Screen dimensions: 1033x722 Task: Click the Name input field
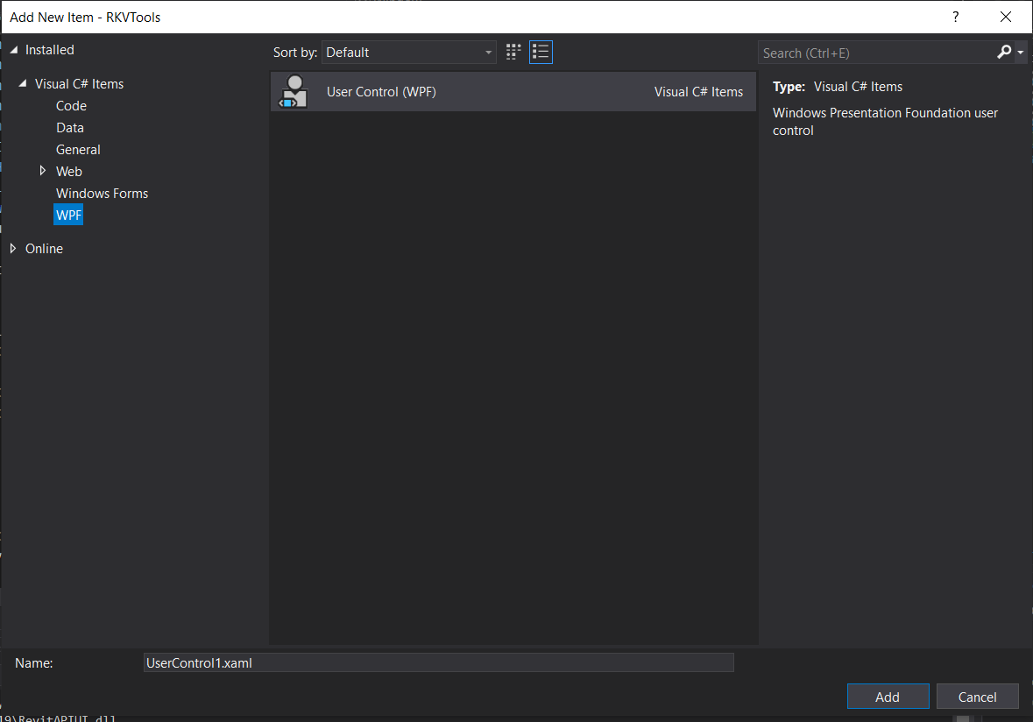[438, 662]
